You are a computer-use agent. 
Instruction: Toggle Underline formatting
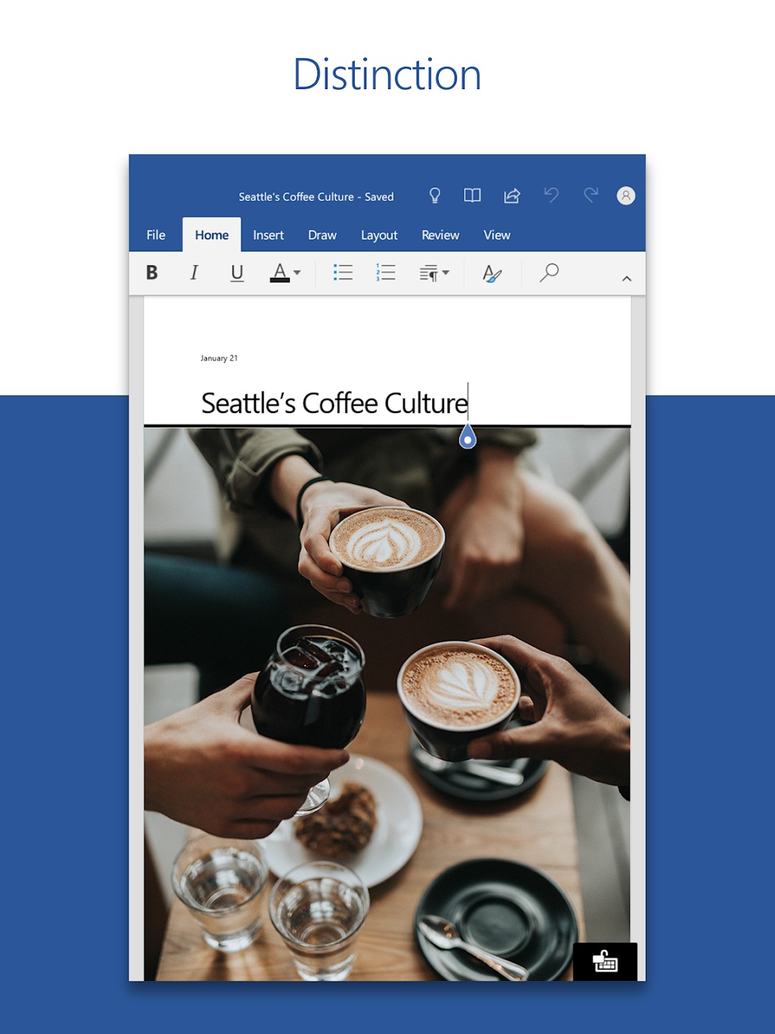[x=237, y=273]
